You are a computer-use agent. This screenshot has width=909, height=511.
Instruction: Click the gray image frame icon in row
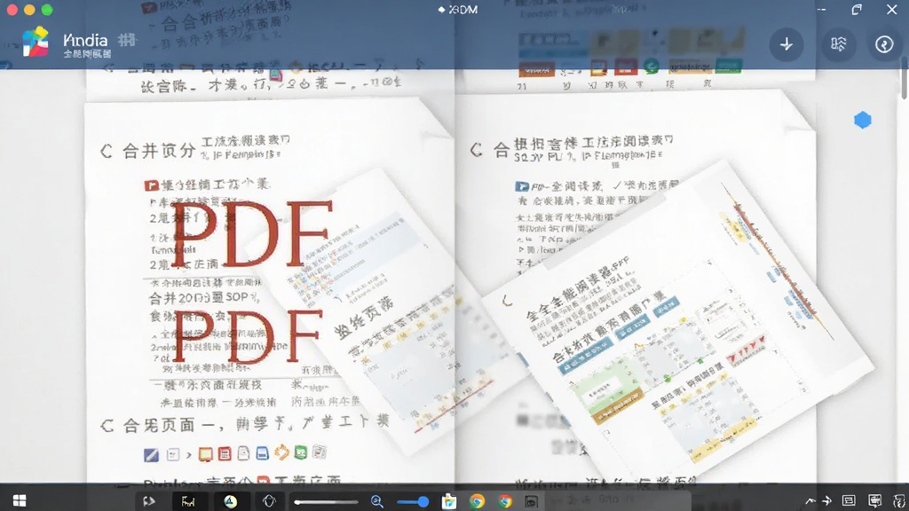(x=319, y=452)
